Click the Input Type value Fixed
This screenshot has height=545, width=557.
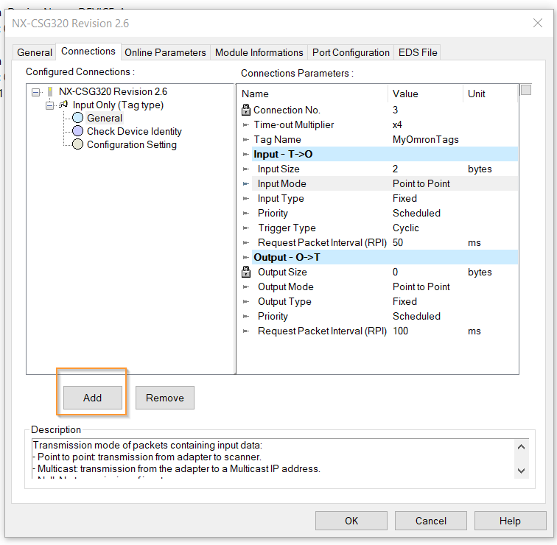(404, 198)
